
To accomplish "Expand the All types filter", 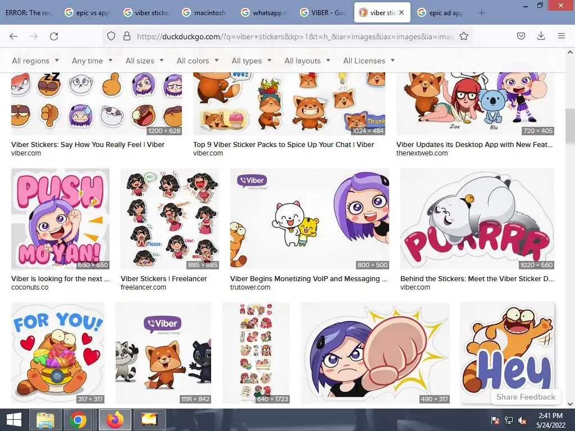I will click(x=252, y=61).
